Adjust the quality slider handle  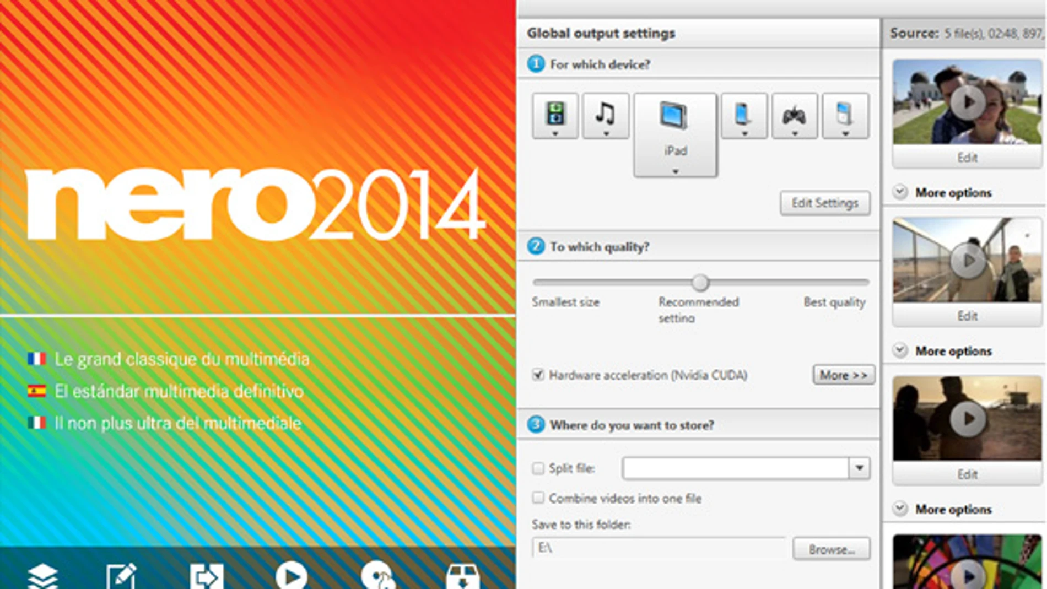pyautogui.click(x=700, y=283)
